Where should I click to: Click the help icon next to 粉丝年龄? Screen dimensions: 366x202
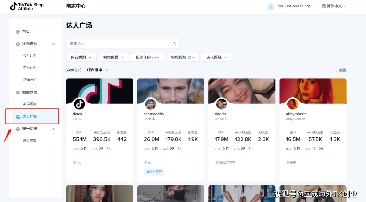click(x=154, y=57)
